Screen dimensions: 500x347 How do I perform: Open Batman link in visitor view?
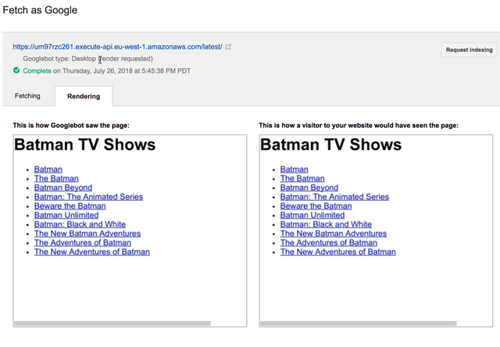click(x=295, y=170)
